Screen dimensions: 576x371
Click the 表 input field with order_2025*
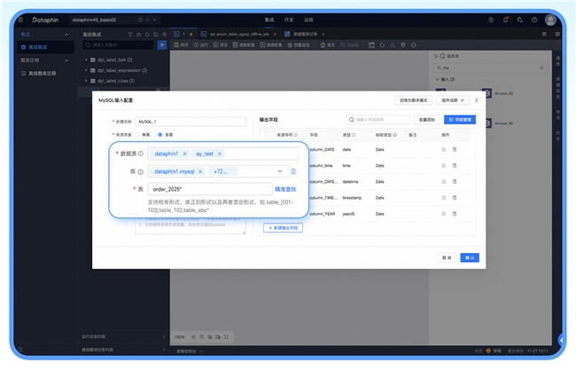pyautogui.click(x=209, y=189)
